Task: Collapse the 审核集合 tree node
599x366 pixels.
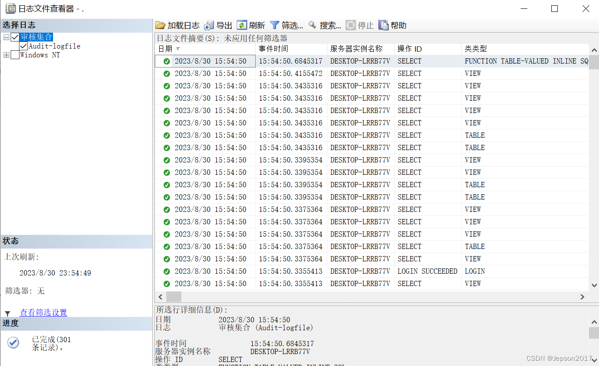Action: pyautogui.click(x=6, y=38)
